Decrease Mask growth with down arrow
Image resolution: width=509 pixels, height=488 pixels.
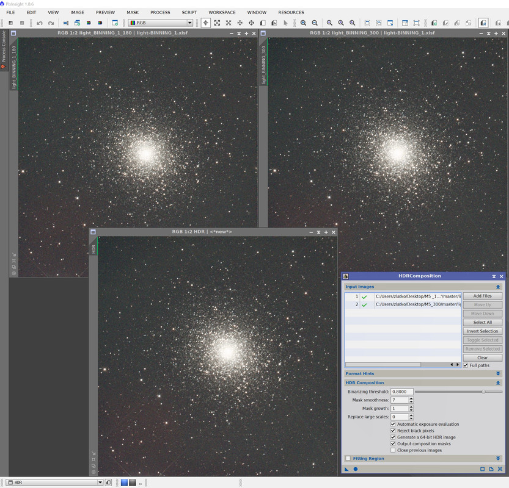pyautogui.click(x=411, y=411)
